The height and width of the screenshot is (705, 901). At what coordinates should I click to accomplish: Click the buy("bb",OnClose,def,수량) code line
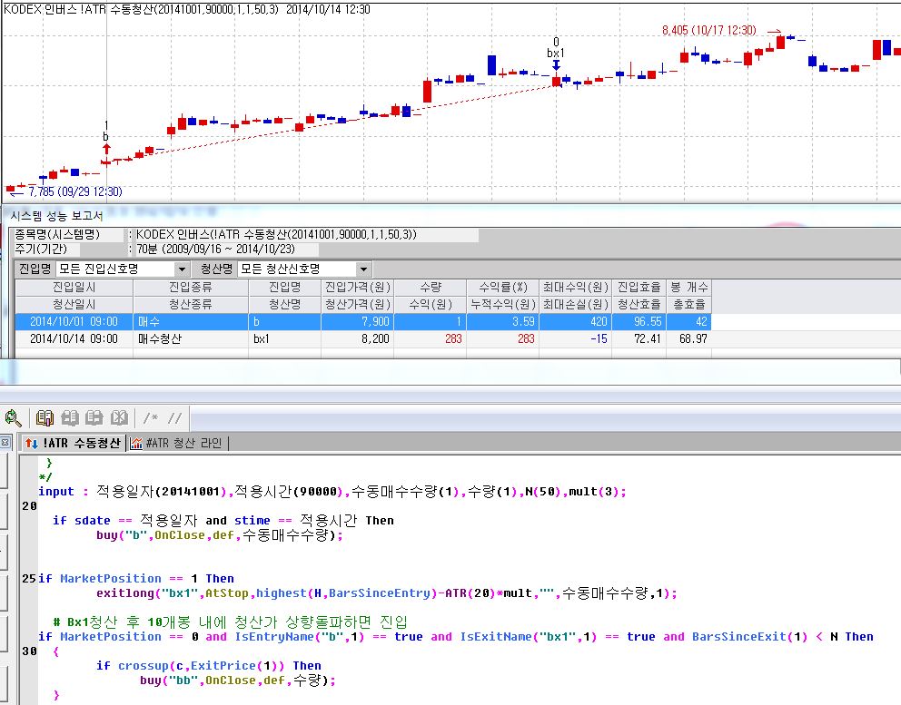coord(237,681)
